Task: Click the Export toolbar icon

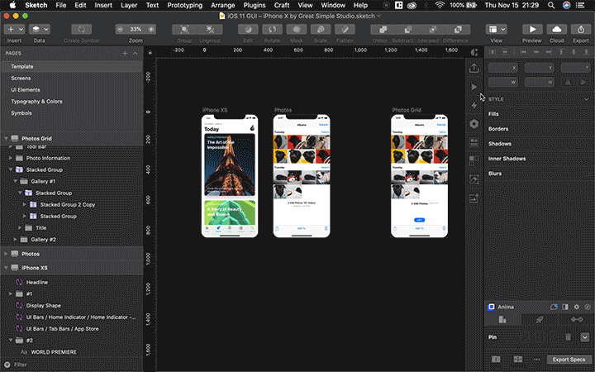Action: [581, 29]
